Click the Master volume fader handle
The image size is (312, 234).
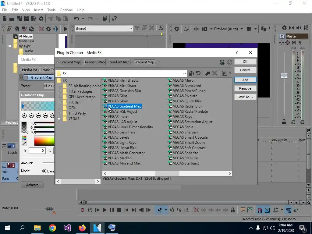point(284,76)
